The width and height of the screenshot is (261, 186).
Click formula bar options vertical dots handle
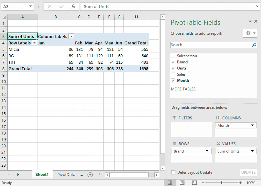tap(39, 6)
